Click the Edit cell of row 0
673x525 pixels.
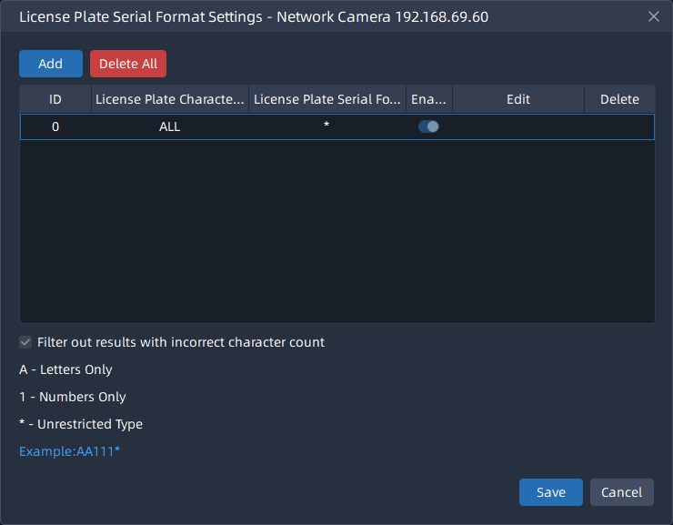tap(518, 126)
